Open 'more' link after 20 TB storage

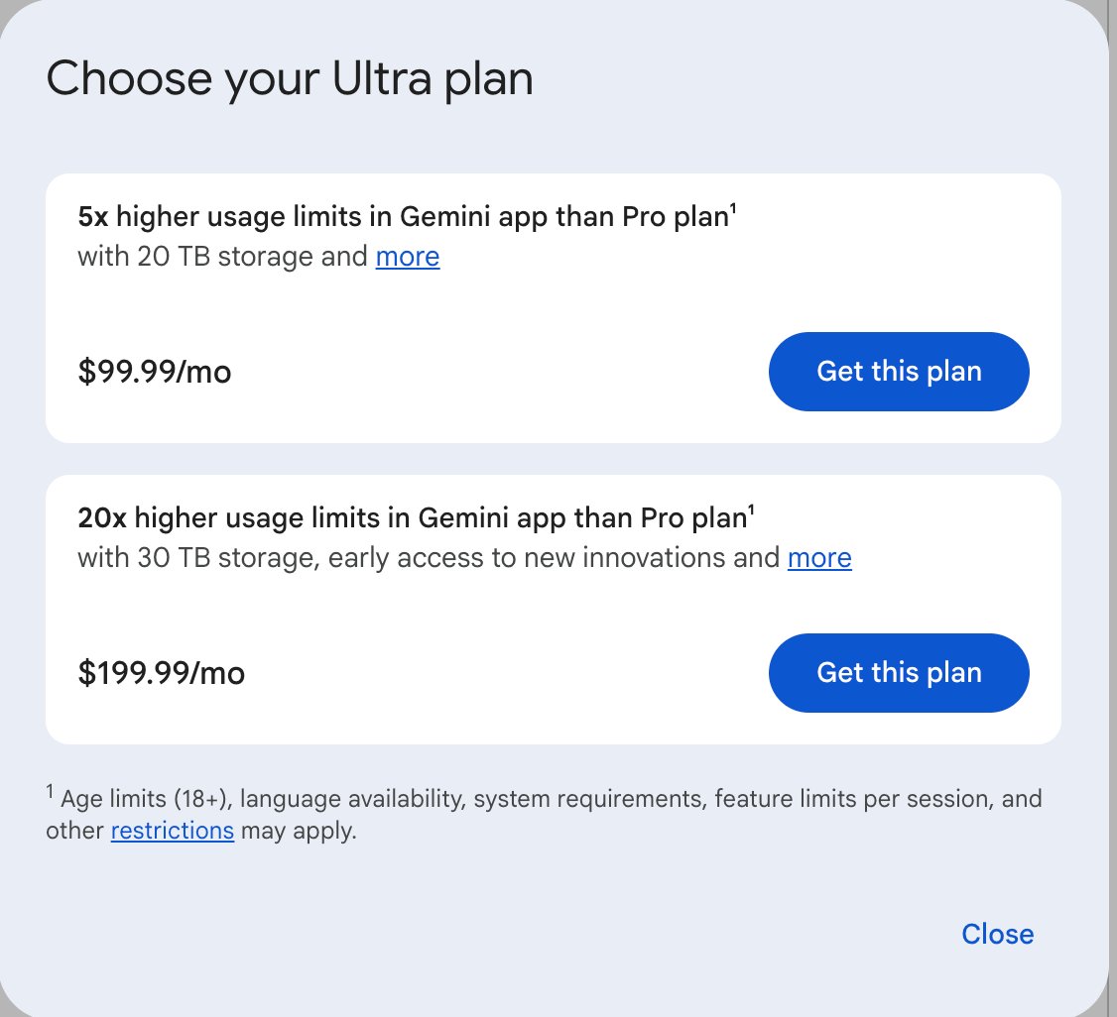coord(408,256)
